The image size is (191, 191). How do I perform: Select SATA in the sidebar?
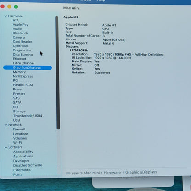17,102
